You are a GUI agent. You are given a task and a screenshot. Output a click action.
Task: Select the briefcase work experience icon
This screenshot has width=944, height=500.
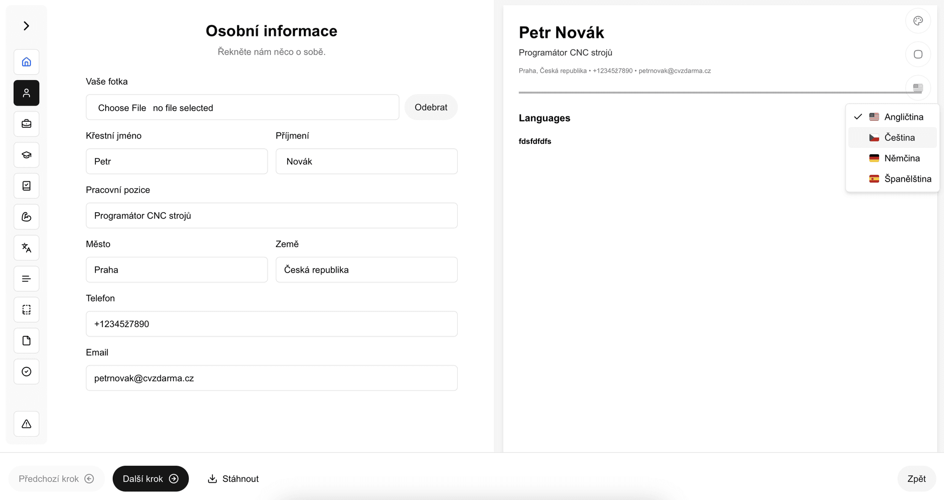tap(27, 124)
